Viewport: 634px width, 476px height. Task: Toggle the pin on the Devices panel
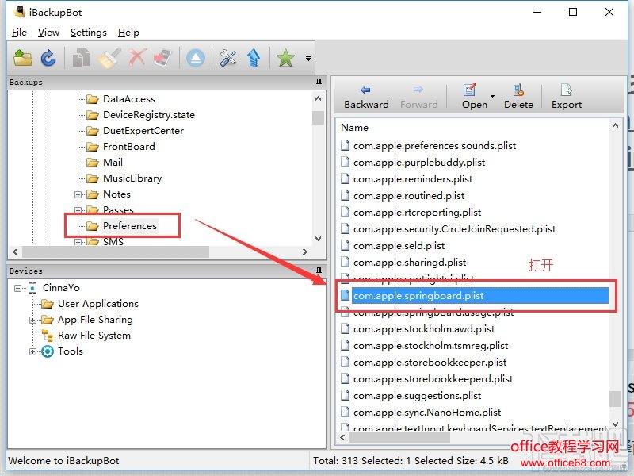pos(319,271)
